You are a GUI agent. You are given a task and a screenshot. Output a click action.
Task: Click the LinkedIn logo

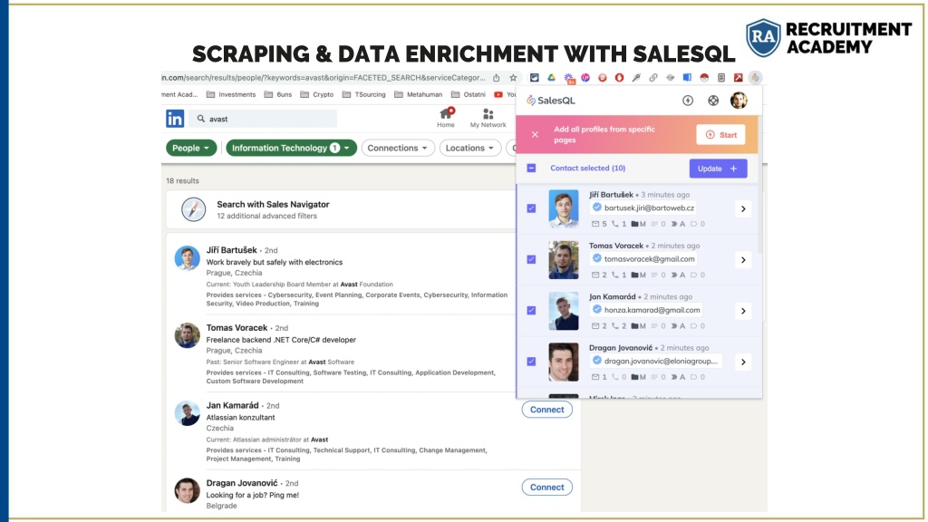(175, 119)
